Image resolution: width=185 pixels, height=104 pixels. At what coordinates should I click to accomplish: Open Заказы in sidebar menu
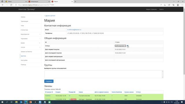[31, 17]
